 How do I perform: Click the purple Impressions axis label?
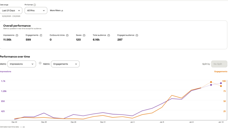click(x=5, y=71)
